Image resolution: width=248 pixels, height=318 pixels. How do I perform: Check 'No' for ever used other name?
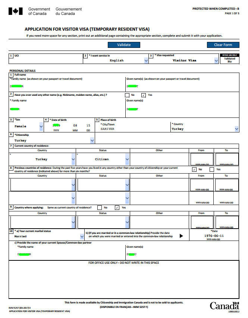tap(127, 95)
